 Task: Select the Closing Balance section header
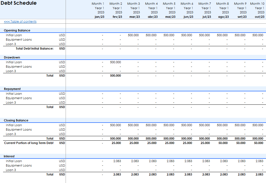pyautogui.click(x=16, y=120)
